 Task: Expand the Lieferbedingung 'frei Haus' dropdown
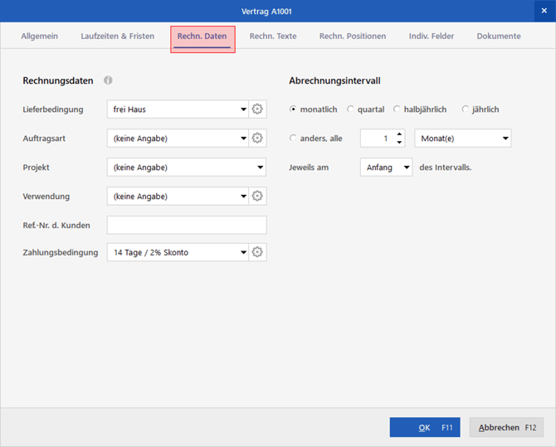pyautogui.click(x=243, y=109)
